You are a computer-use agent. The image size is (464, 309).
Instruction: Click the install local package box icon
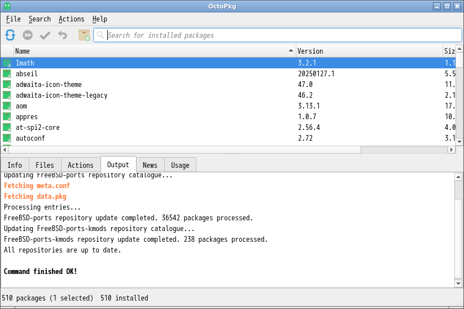(84, 35)
